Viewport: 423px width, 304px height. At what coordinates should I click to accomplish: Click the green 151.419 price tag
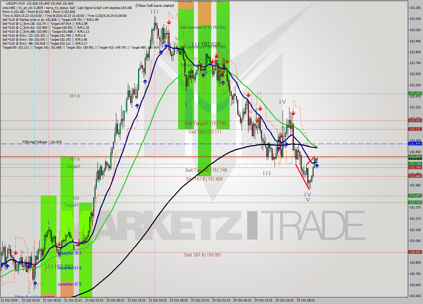click(x=415, y=202)
